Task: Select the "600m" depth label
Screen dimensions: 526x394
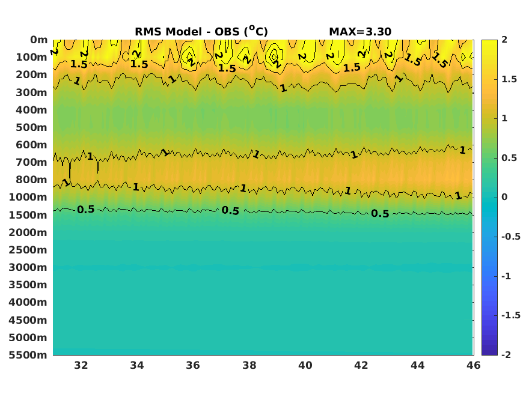Action: tap(31, 145)
